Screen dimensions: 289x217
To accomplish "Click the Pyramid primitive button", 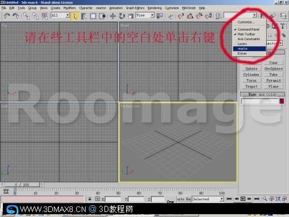I will [273, 81].
